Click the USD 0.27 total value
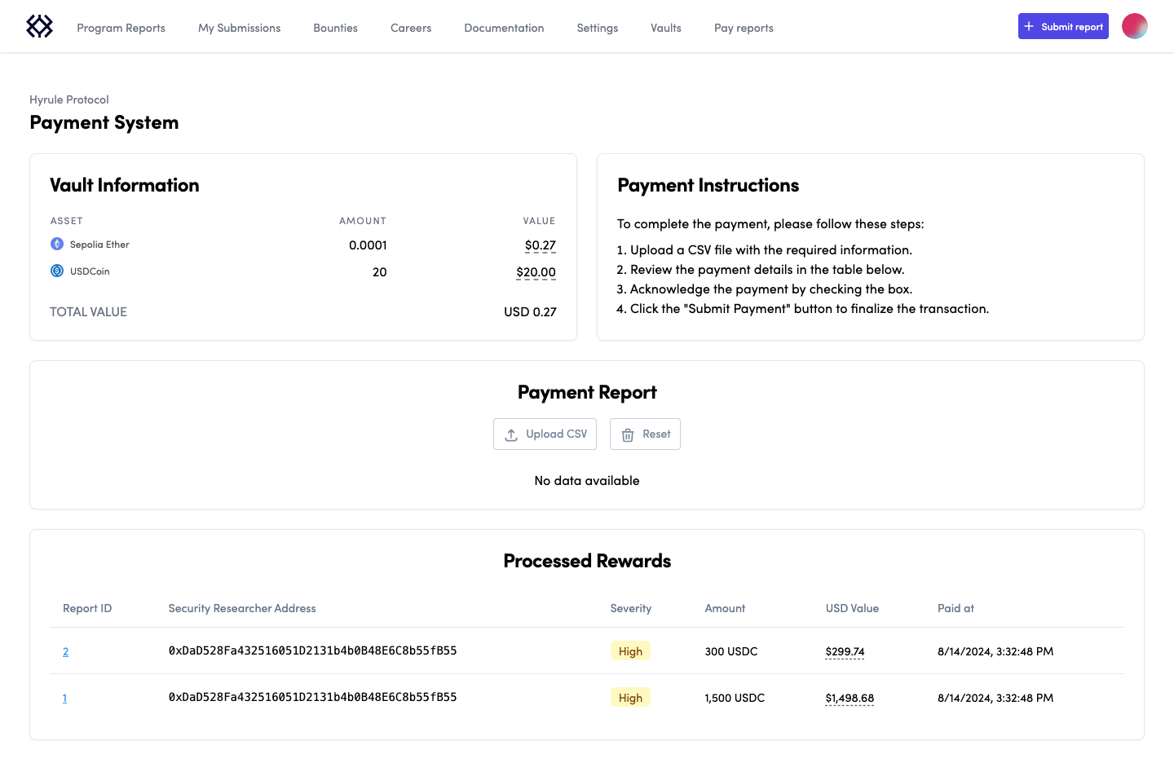Screen dimensions: 1174x776 point(530,311)
